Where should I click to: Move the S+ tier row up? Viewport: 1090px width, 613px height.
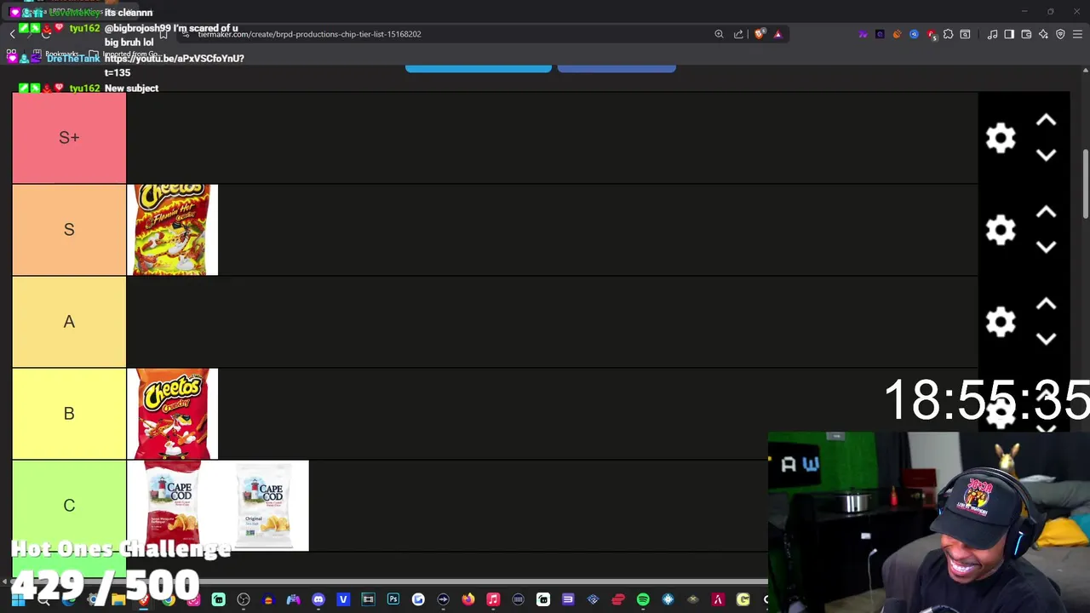click(x=1046, y=121)
